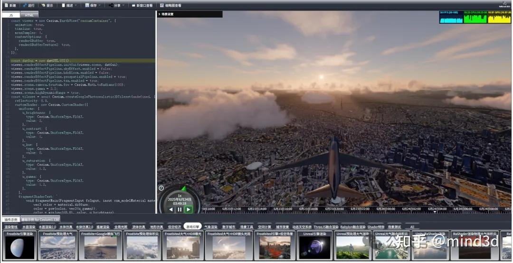Screen dimensions: 513x263
Task: Click the 新建 (New) toolbar icon
Action: tap(9, 5)
